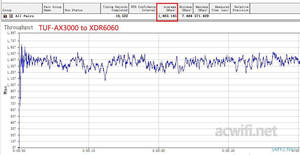Click the Pair Group Name column header
300x155 pixels.
pyautogui.click(x=53, y=9)
